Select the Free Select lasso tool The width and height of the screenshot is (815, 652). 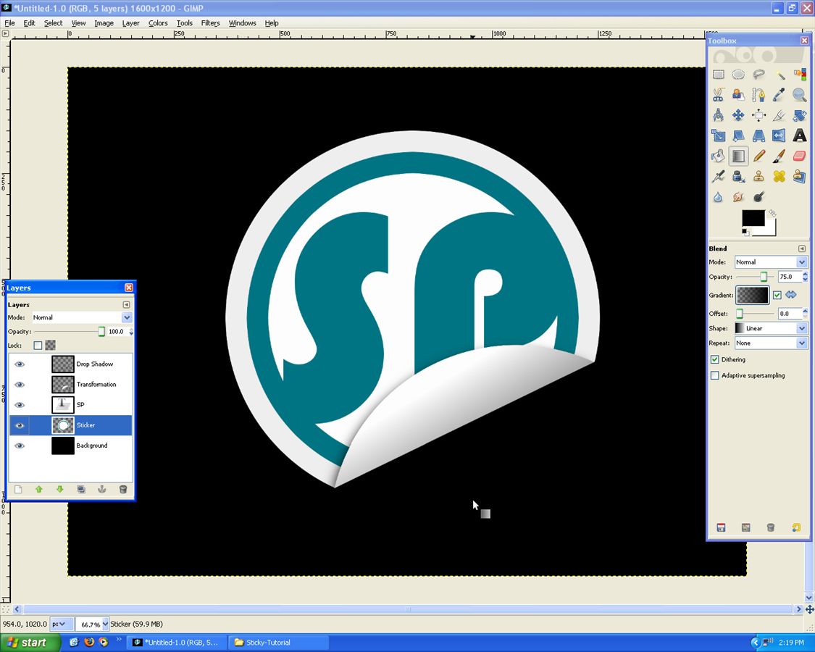coord(759,75)
